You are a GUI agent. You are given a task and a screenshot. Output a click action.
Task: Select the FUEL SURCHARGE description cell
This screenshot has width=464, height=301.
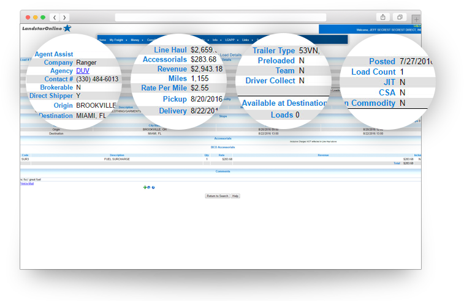(x=117, y=159)
